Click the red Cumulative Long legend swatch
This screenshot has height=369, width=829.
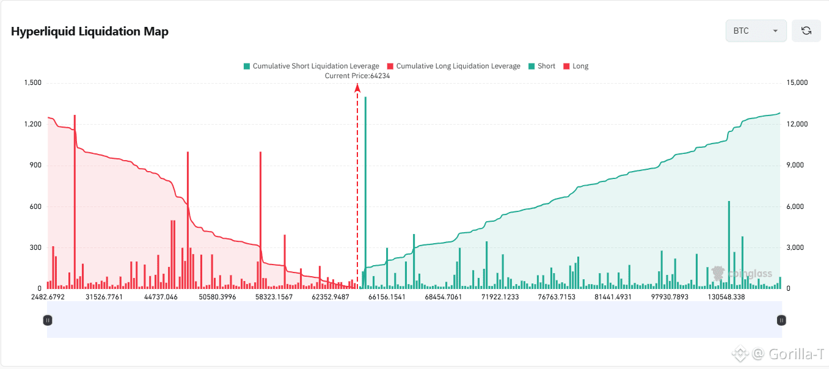pos(390,66)
